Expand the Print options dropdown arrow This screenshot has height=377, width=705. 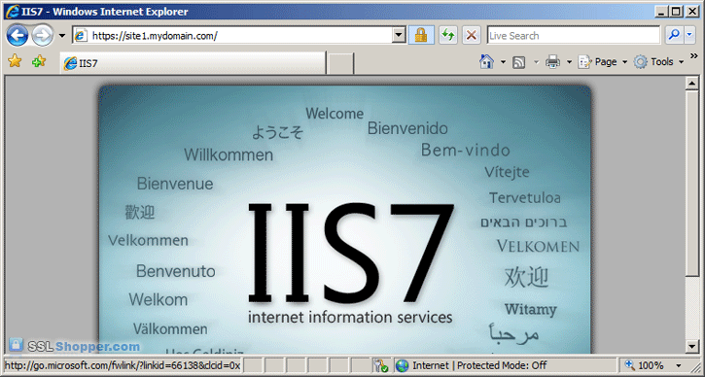click(x=569, y=62)
